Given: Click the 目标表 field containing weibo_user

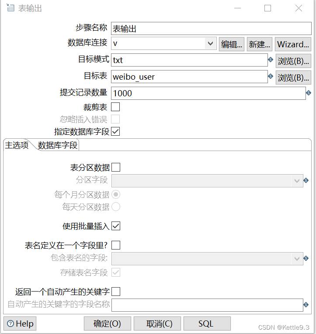Looking at the screenshot, I should [189, 77].
